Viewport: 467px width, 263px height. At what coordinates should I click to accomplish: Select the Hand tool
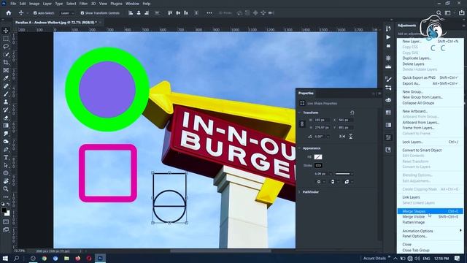[6, 181]
